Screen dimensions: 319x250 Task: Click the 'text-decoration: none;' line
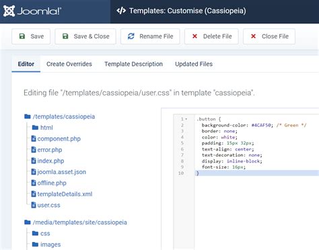point(232,155)
